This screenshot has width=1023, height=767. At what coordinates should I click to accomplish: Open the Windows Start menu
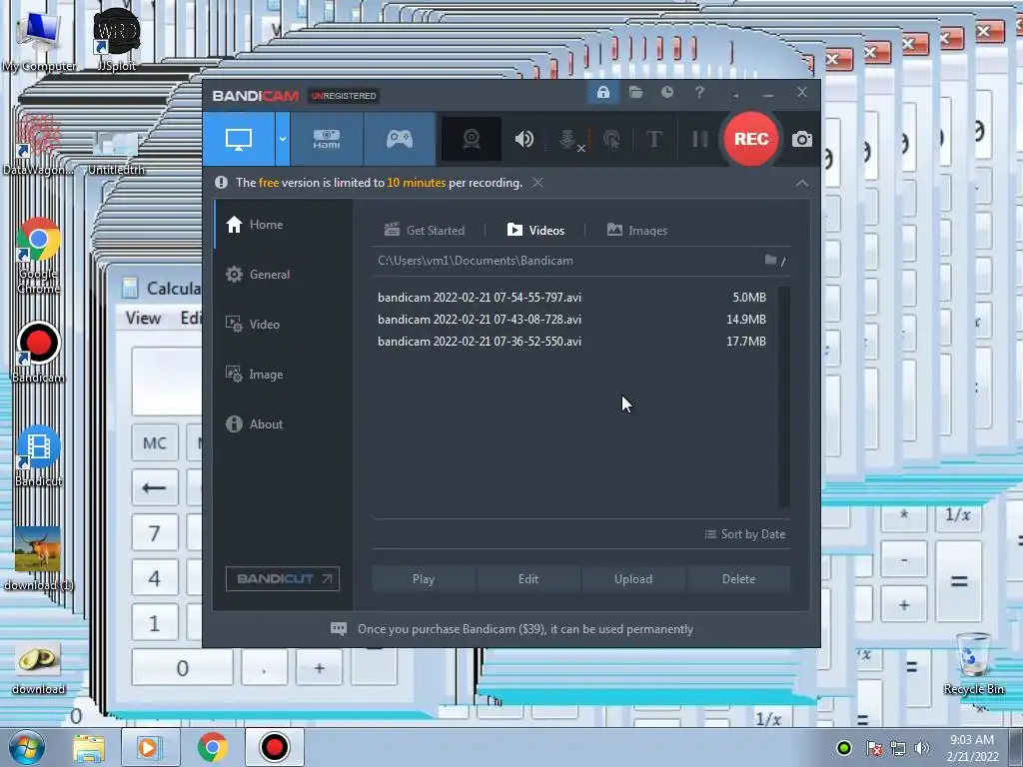point(27,747)
